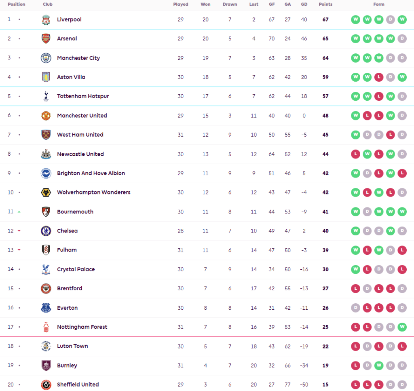Click the Manchester City badge
This screenshot has width=414, height=391.
pos(46,58)
